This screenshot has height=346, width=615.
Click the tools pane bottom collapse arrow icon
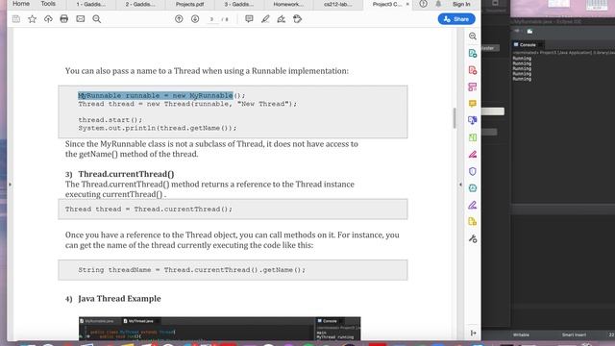(x=473, y=334)
